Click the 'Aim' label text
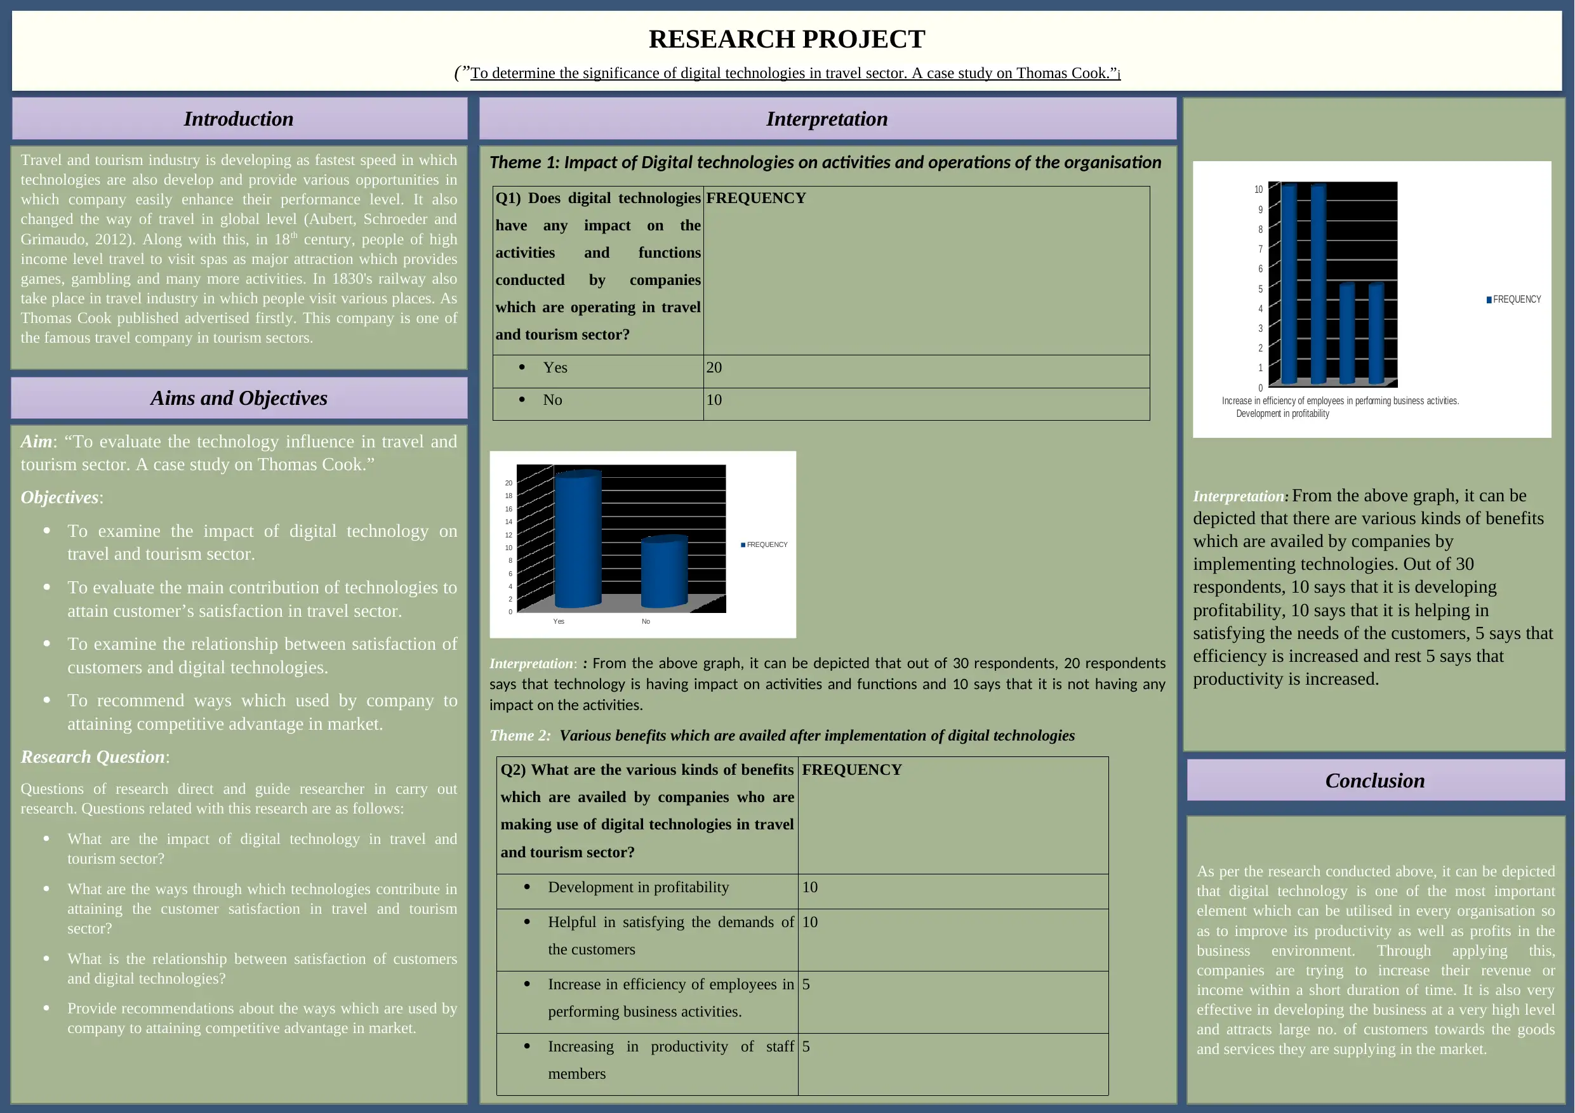Screen dimensions: 1575x1113 click(36, 441)
